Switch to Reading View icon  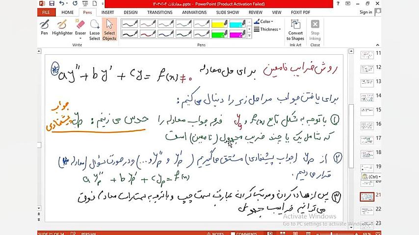[x=295, y=234]
